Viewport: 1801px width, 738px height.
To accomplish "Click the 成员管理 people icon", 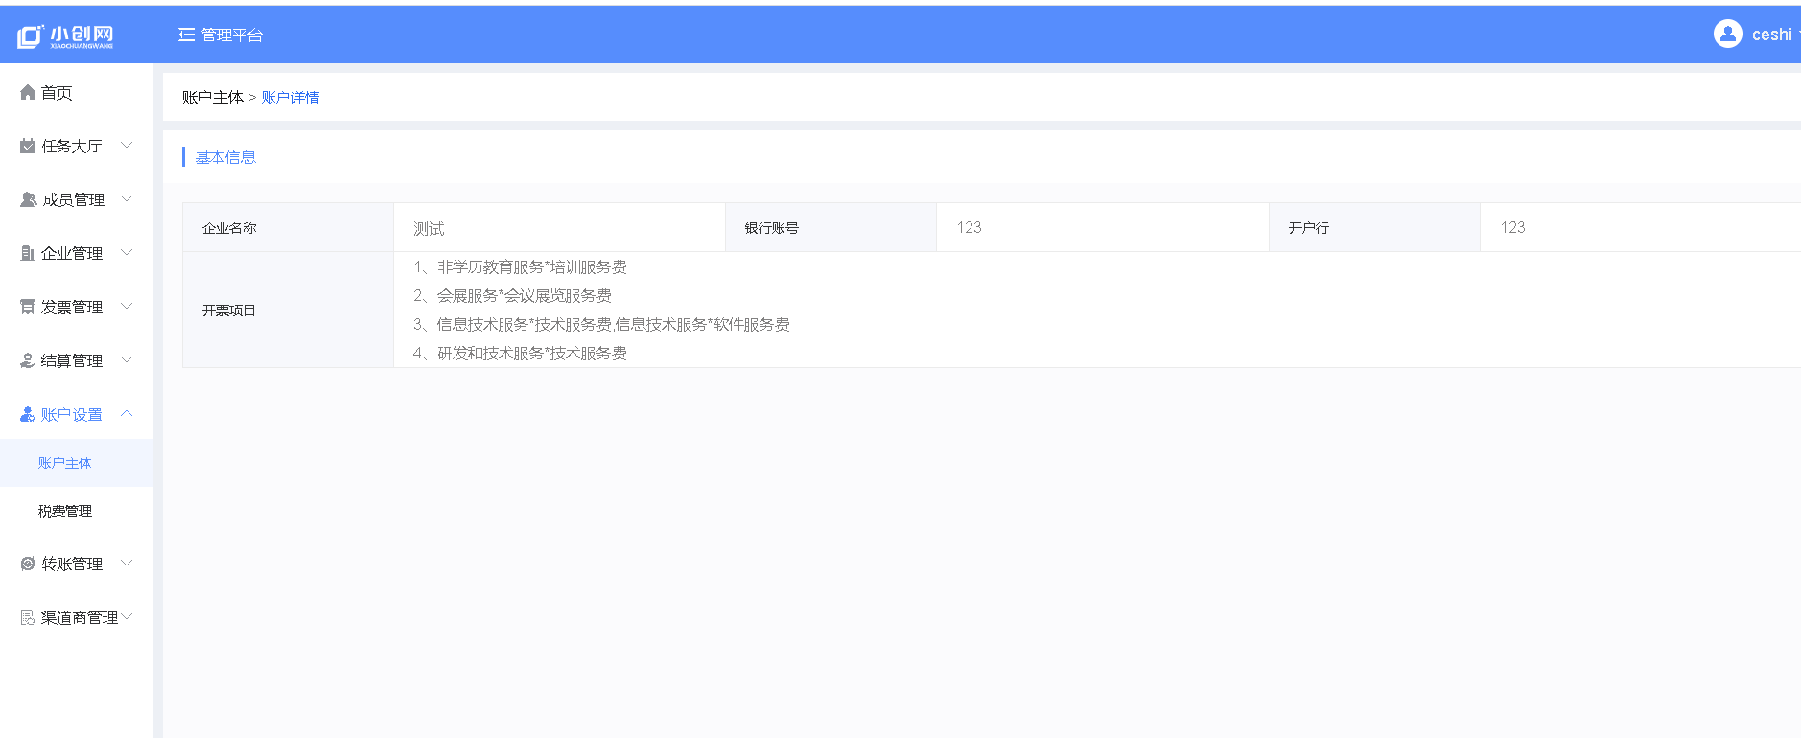I will [x=28, y=200].
